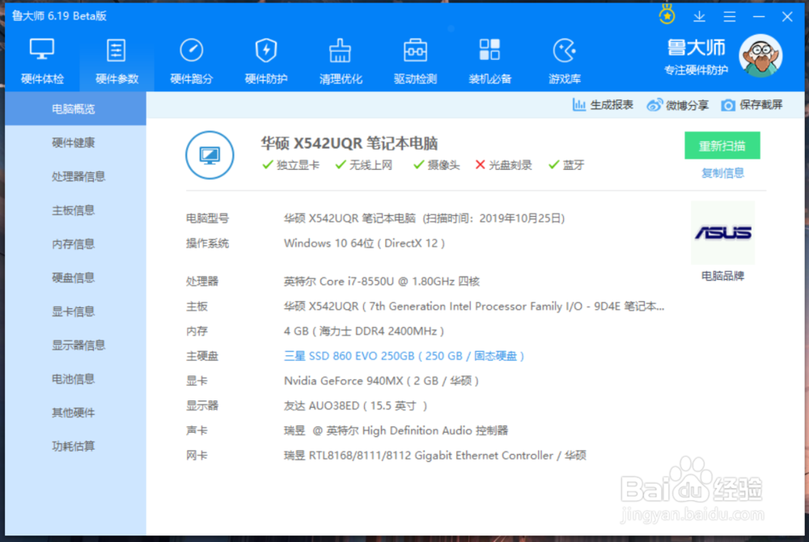This screenshot has height=542, width=809.
Task: Click the gold medal icon in title bar
Action: point(667,15)
